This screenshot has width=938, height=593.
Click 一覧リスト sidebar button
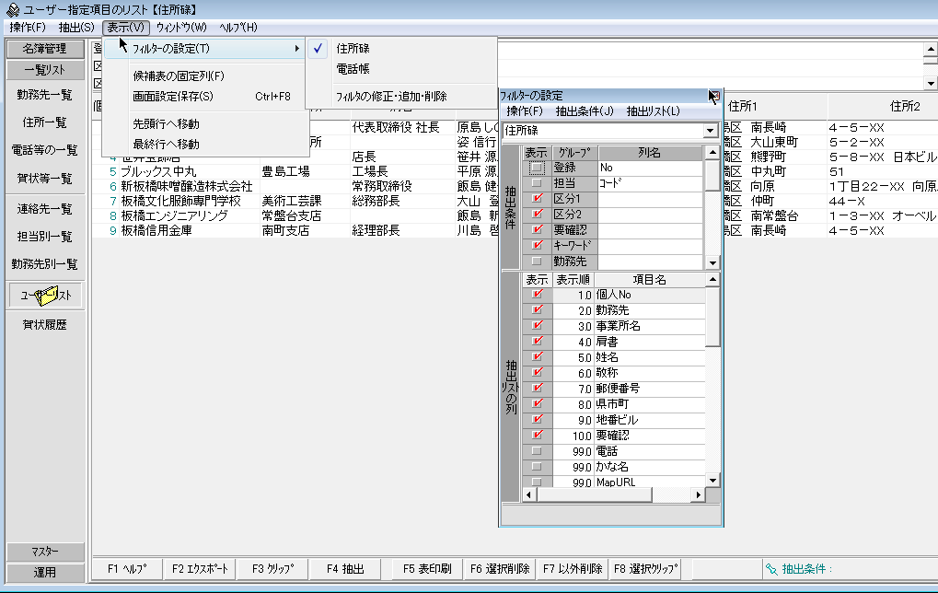tap(45, 70)
